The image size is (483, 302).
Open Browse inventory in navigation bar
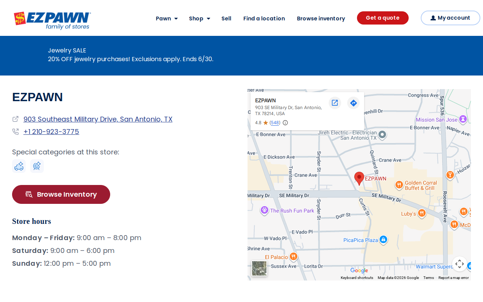pos(321,18)
